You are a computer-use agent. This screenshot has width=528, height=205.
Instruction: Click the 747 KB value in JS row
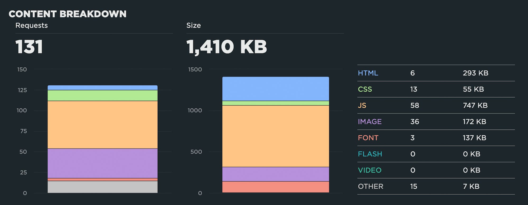tap(475, 106)
